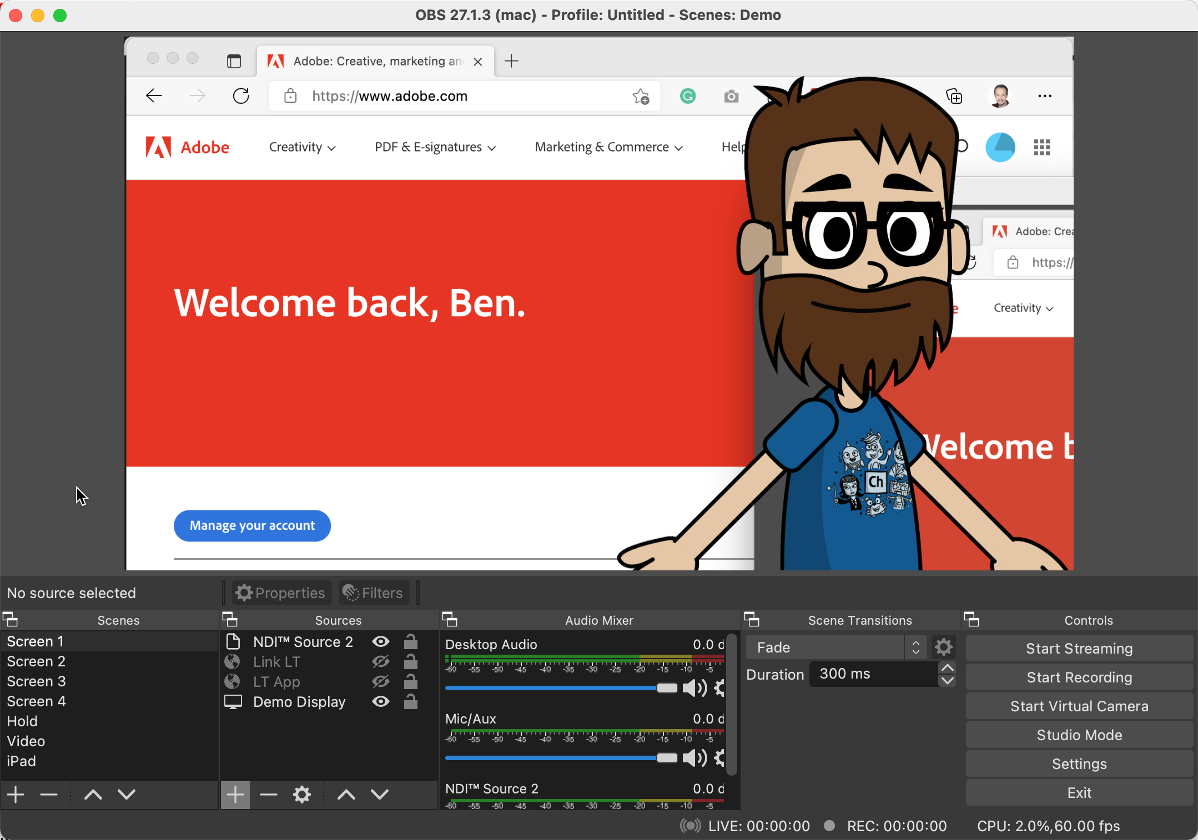The image size is (1198, 840).
Task: Move source down in Sources list
Action: point(380,795)
